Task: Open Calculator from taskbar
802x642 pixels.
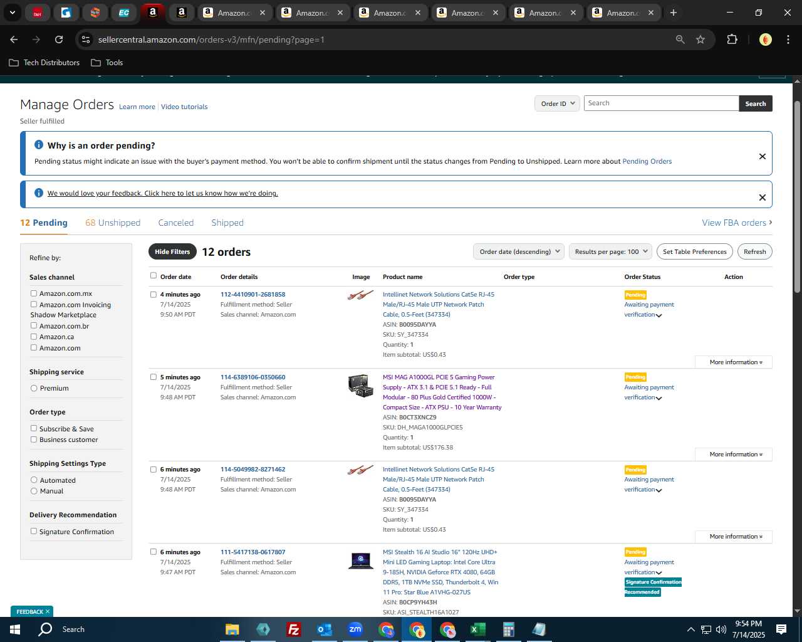Action: [x=508, y=629]
